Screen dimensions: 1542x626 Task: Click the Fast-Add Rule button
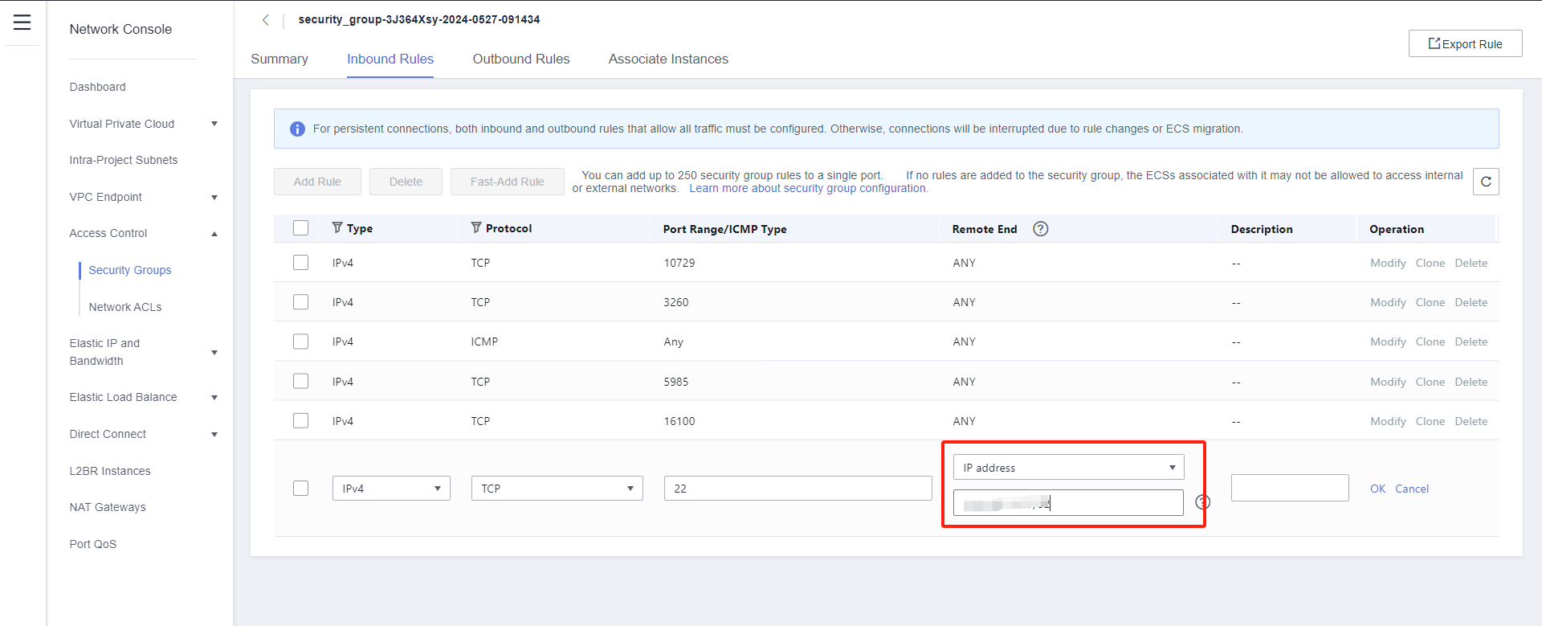[508, 182]
